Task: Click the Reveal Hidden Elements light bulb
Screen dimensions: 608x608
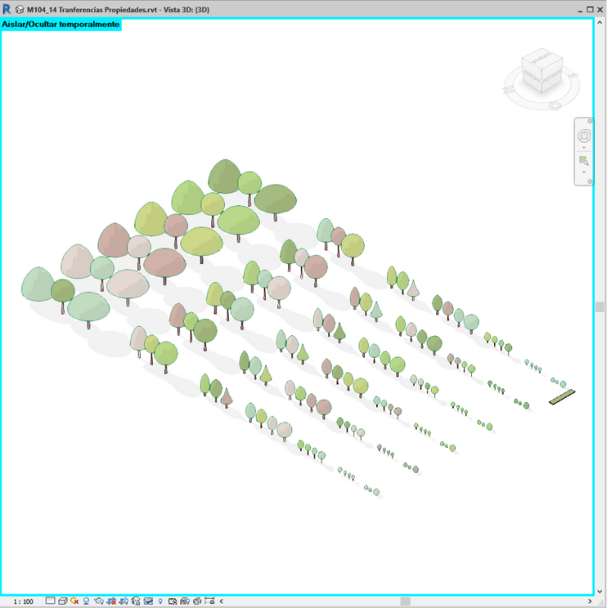Action: click(x=160, y=601)
